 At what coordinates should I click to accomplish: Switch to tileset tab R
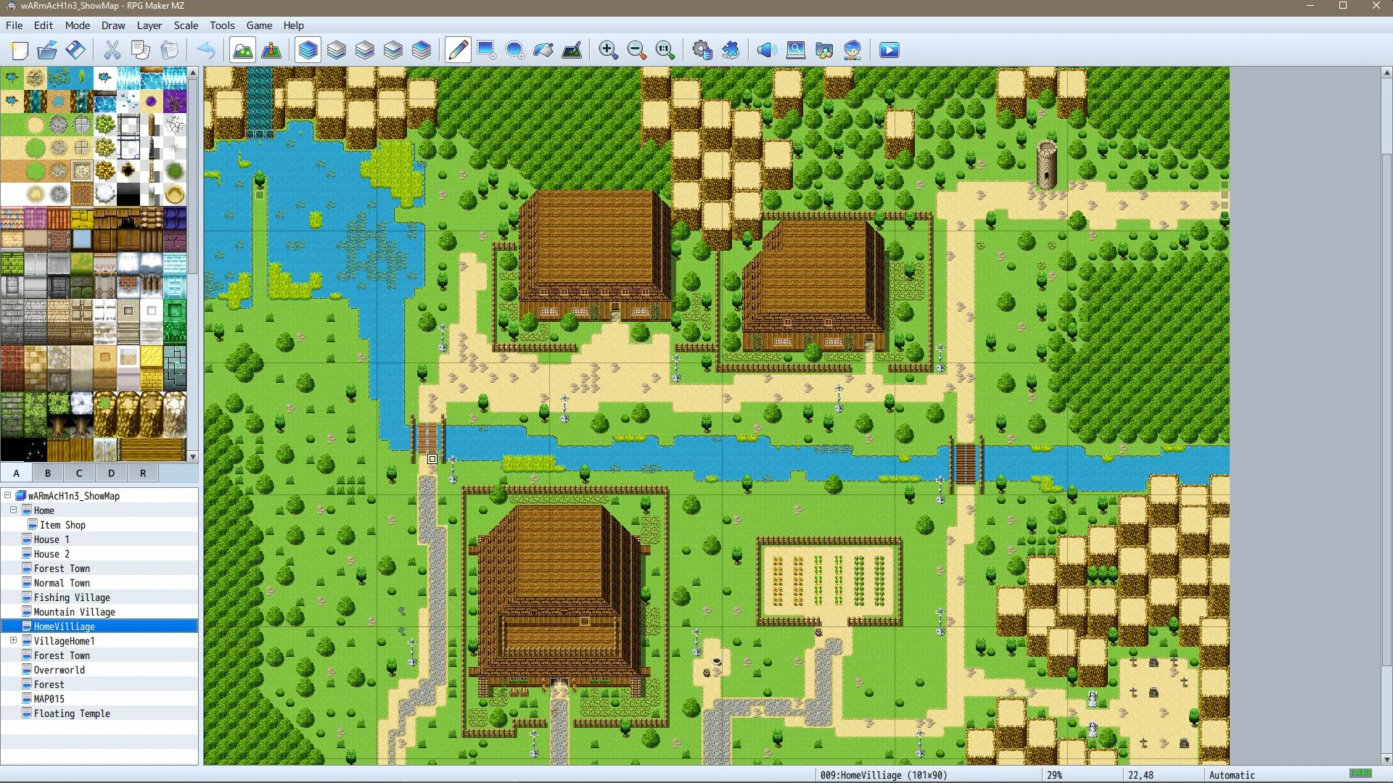pos(143,473)
